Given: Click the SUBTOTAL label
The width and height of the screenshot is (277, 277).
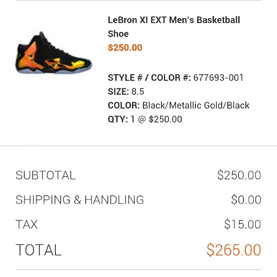Looking at the screenshot, I should (x=45, y=175).
